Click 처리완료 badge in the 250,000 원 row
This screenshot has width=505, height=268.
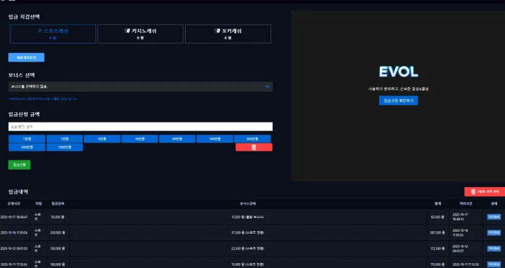pos(494,232)
